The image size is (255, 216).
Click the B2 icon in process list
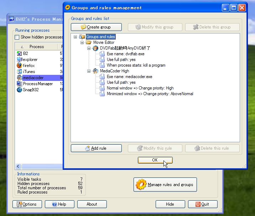coord(19,53)
